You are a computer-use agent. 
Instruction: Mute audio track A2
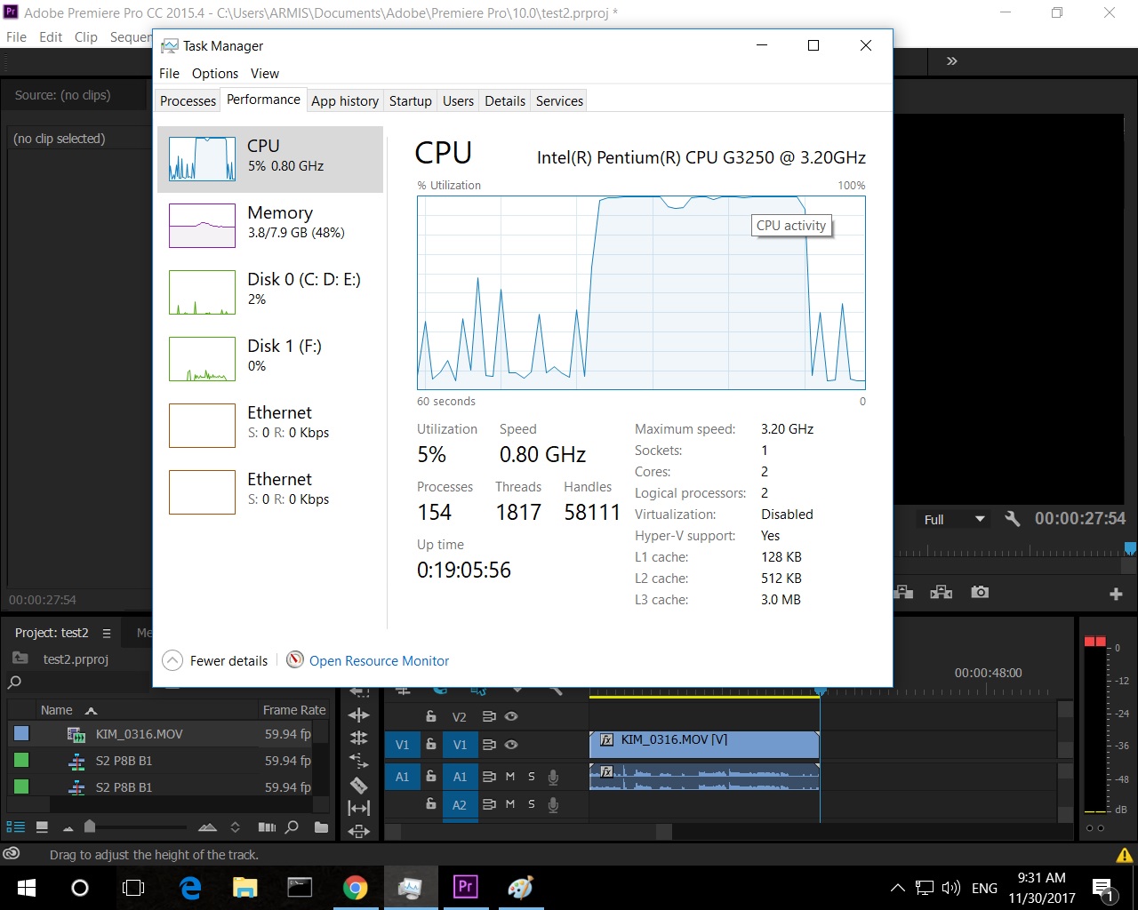510,804
